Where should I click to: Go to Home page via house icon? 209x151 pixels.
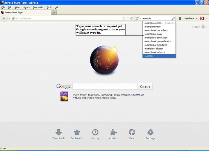pyautogui.click(x=180, y=18)
